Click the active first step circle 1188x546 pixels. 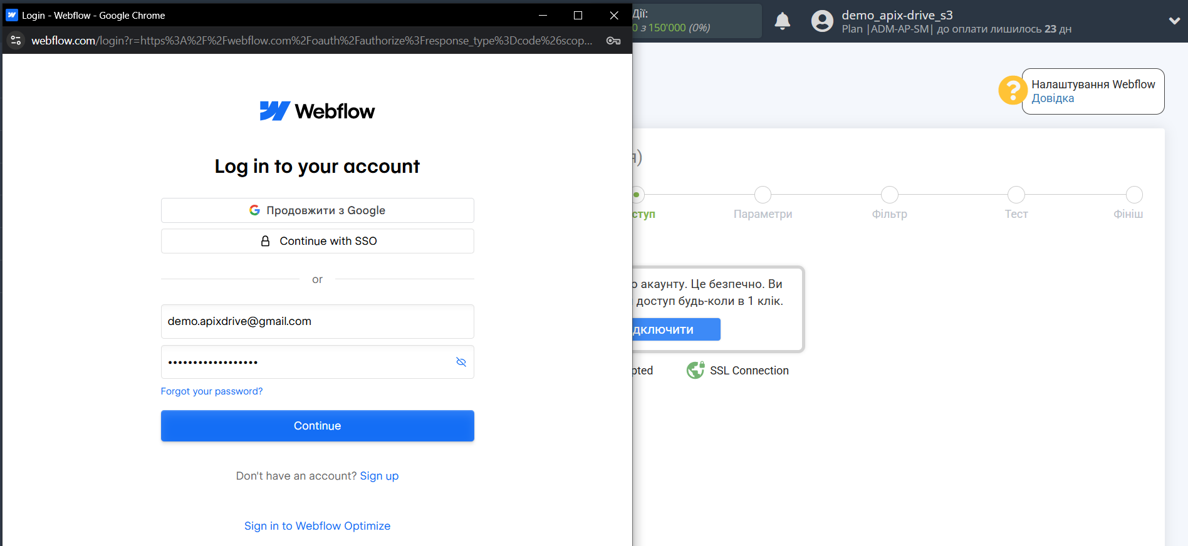pos(637,195)
